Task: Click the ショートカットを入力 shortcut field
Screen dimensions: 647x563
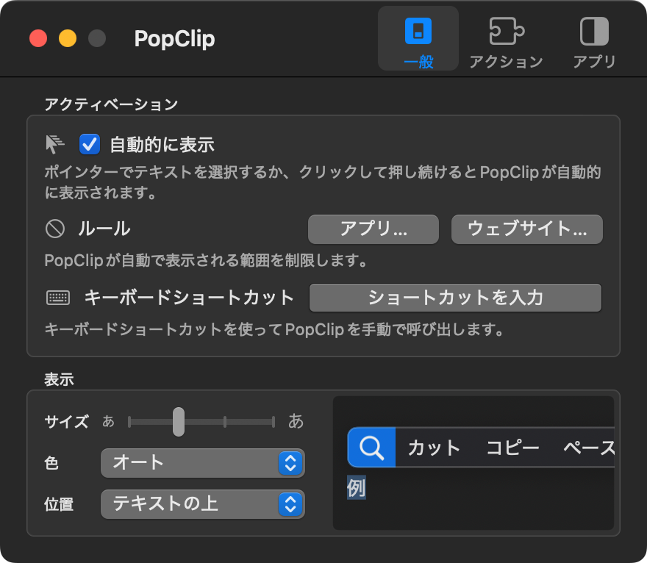Action: [x=455, y=298]
